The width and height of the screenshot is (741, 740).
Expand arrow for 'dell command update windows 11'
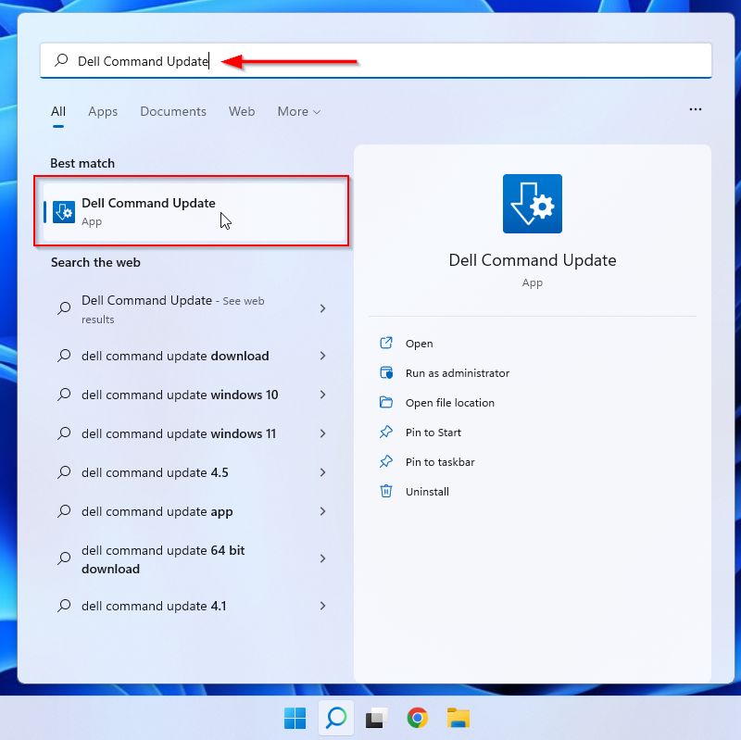[x=322, y=433]
